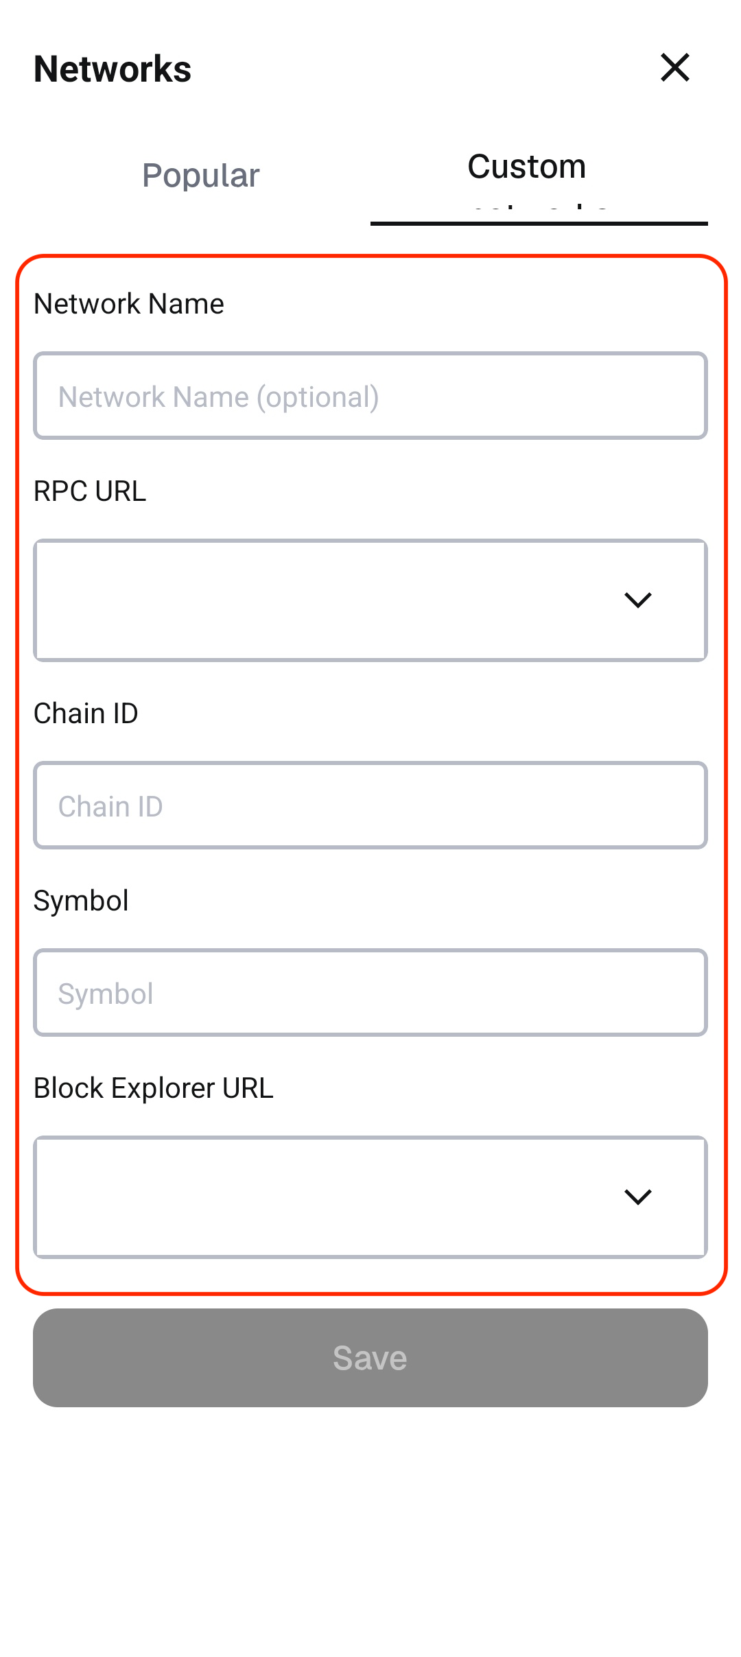Open the RPC URL dropdown chevron
The image size is (741, 1657).
tap(639, 599)
